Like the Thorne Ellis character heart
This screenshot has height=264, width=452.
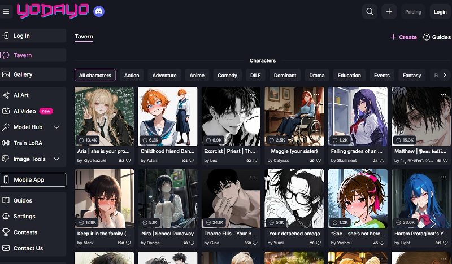pos(255,243)
